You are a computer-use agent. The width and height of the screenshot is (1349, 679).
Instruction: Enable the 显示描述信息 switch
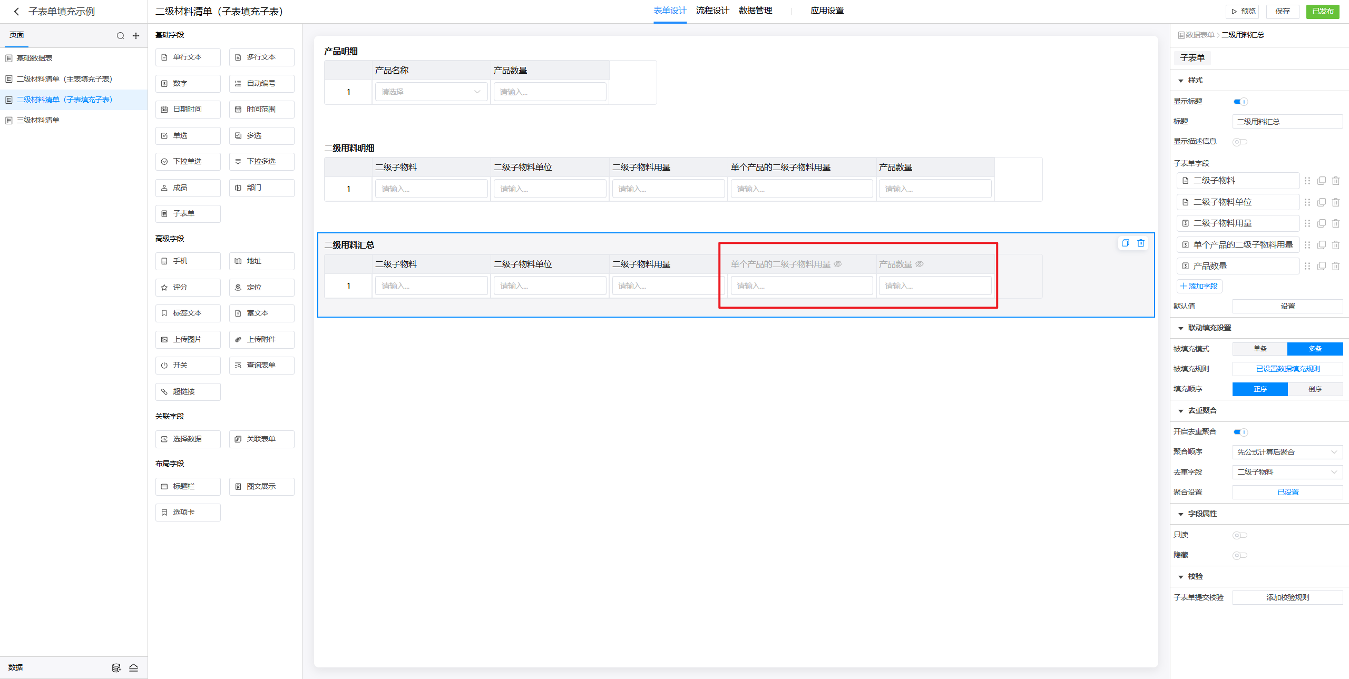[x=1239, y=142]
